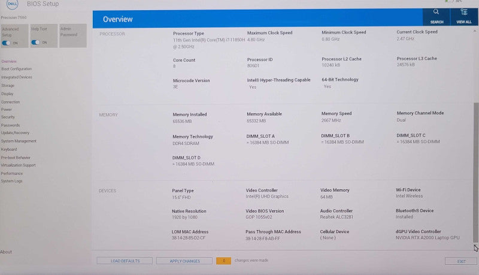Open Pre-boot Behavior section

tap(16, 158)
